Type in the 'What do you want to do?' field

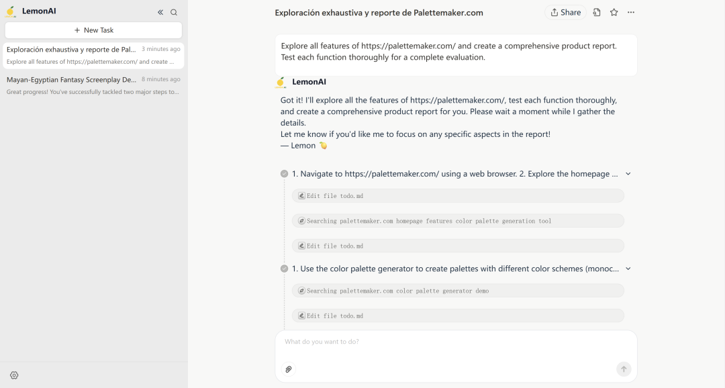pos(456,342)
